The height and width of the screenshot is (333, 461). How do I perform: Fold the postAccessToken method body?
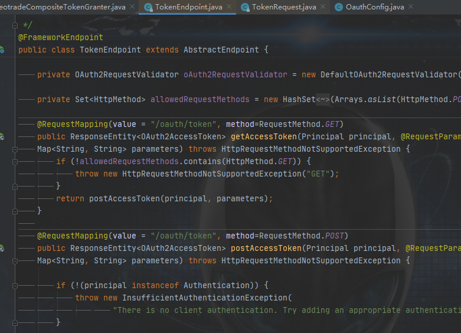[x=15, y=261]
